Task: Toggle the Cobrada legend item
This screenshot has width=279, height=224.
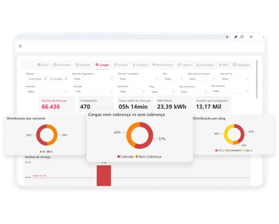Action: [126, 157]
